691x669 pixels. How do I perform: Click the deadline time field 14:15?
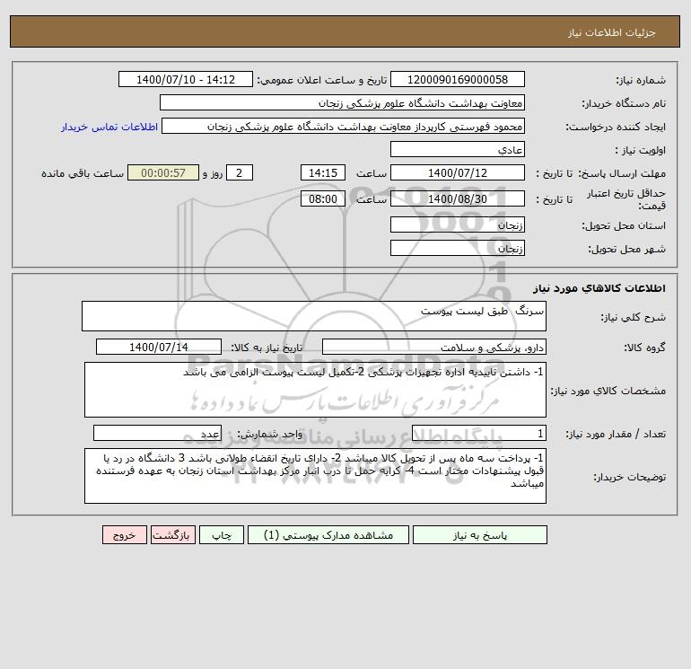[x=322, y=173]
